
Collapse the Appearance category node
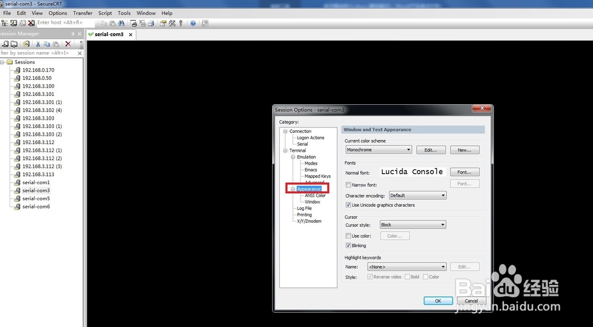point(293,189)
